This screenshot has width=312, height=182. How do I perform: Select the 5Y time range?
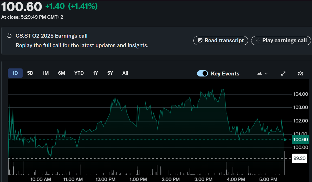pyautogui.click(x=110, y=73)
